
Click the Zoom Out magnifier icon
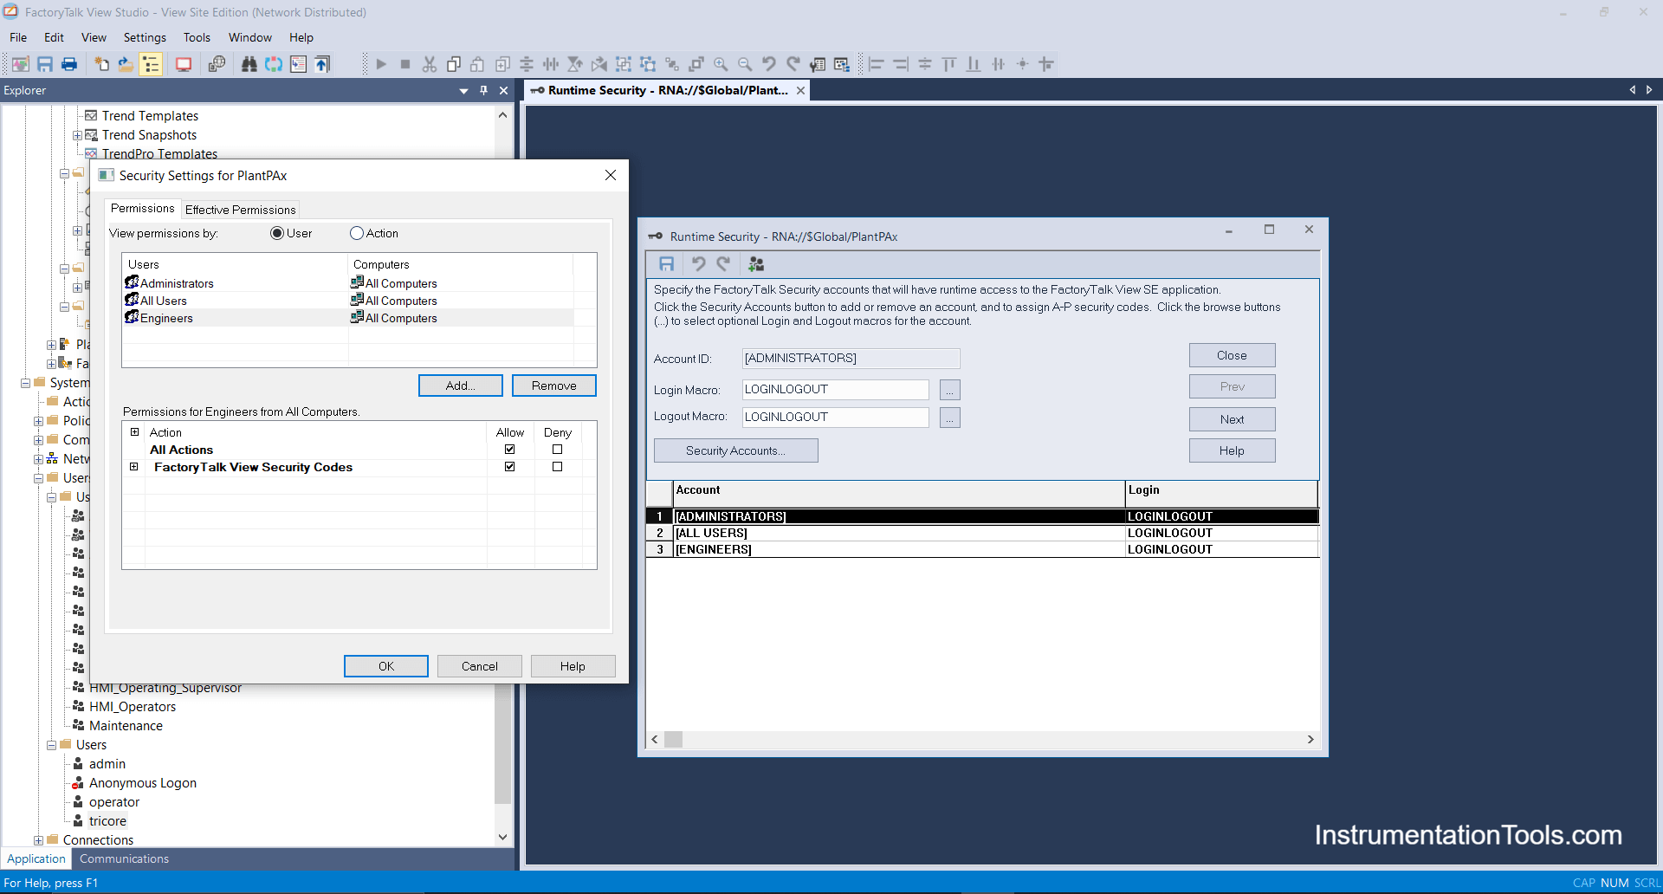coord(745,64)
